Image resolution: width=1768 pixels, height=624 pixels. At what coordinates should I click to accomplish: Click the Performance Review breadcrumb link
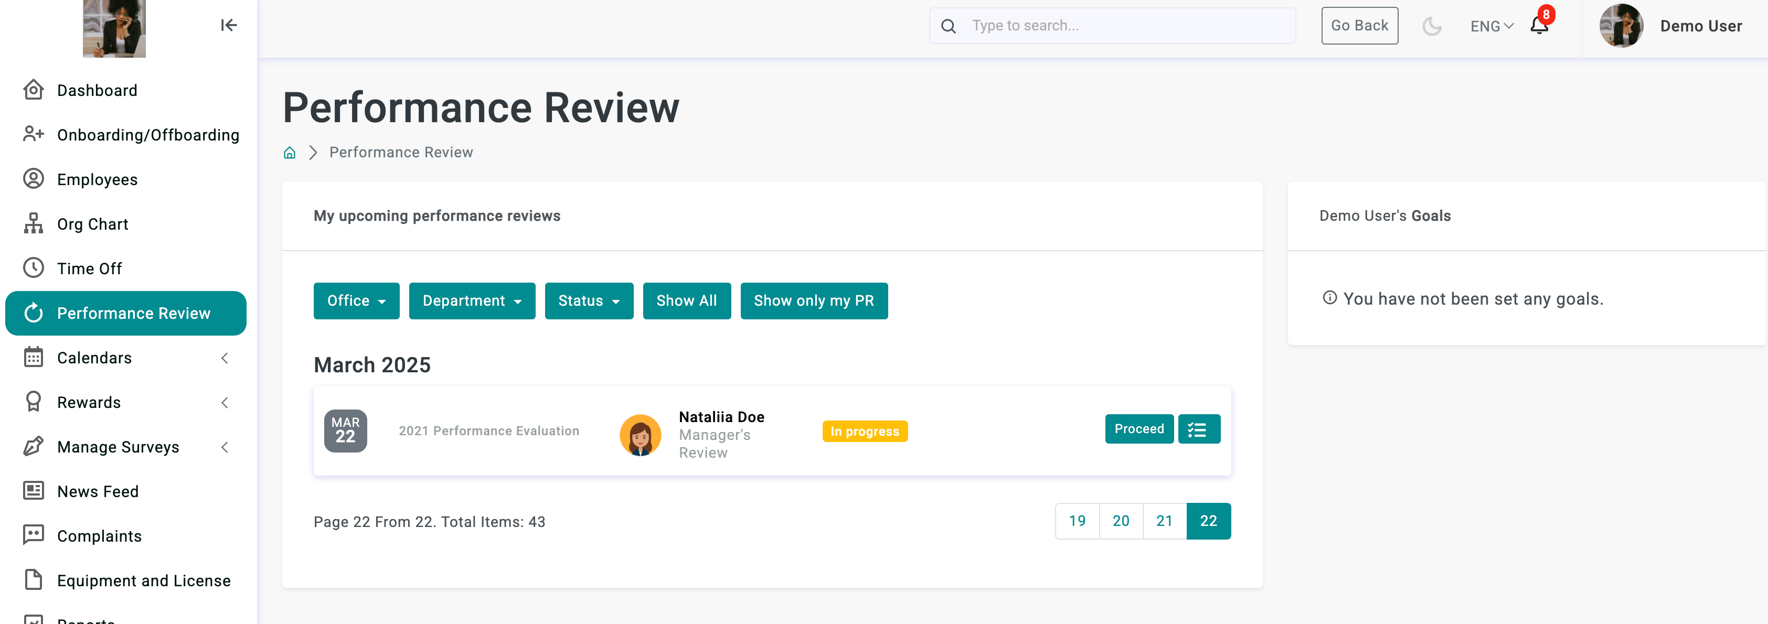(401, 152)
